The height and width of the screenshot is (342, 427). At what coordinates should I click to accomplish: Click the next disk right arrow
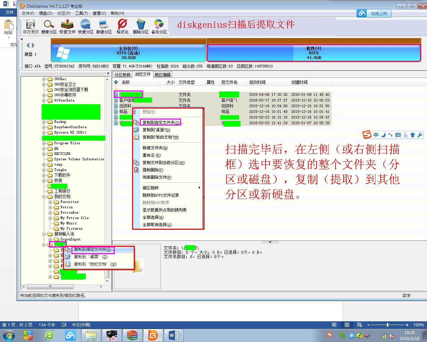point(33,45)
